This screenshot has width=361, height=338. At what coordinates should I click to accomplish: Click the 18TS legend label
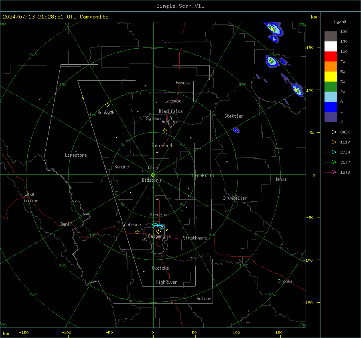(345, 172)
